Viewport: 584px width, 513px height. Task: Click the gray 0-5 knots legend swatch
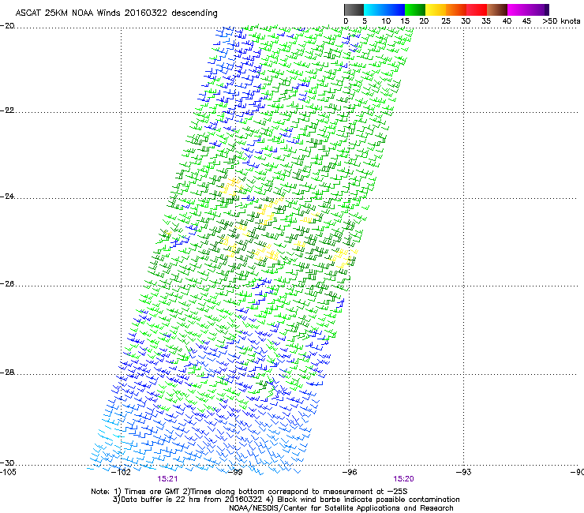[x=354, y=9]
